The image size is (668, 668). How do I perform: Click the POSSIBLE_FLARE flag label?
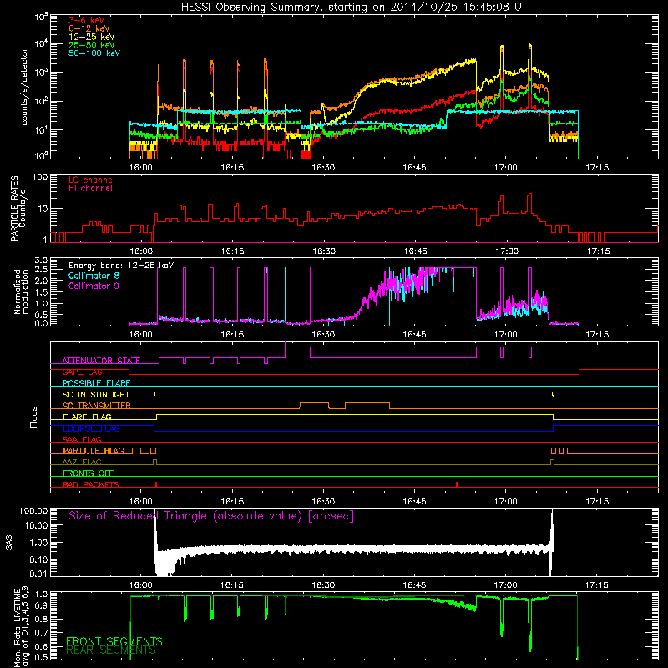pos(96,383)
